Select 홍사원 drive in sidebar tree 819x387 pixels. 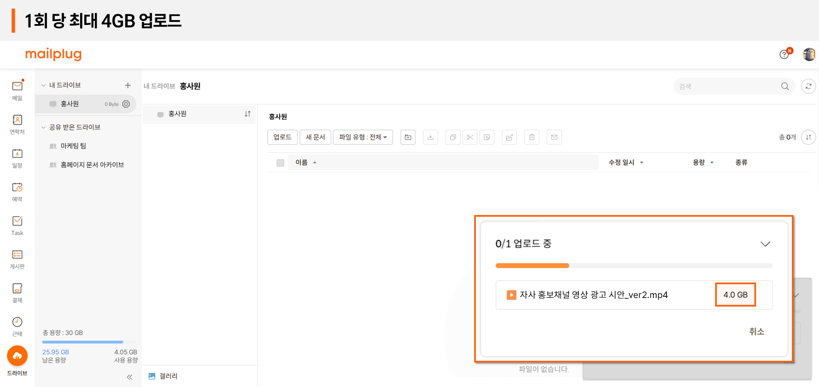(85, 104)
